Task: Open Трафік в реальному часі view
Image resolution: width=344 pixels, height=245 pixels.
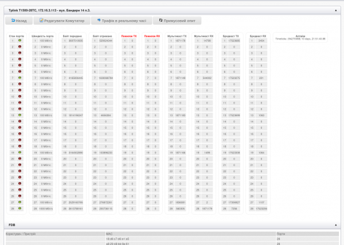Action: click(x=121, y=20)
